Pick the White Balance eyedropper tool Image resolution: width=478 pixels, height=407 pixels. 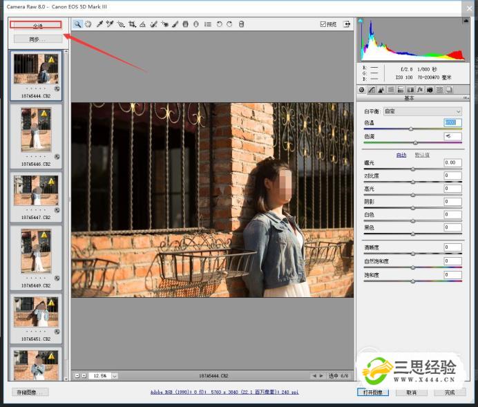pos(99,24)
